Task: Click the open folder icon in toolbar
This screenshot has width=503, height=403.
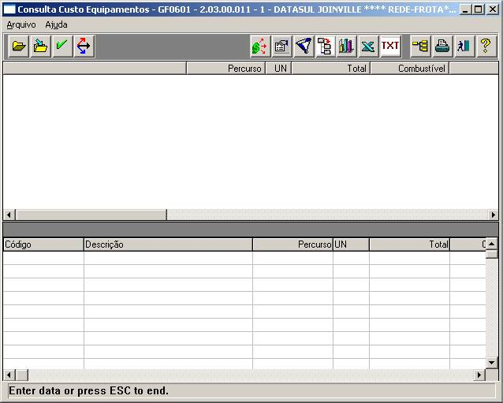Action: click(x=19, y=47)
